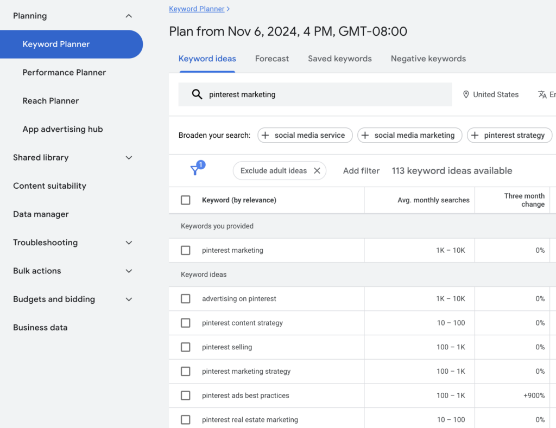Switch to the Negative keywords tab
This screenshot has width=556, height=428.
point(428,59)
